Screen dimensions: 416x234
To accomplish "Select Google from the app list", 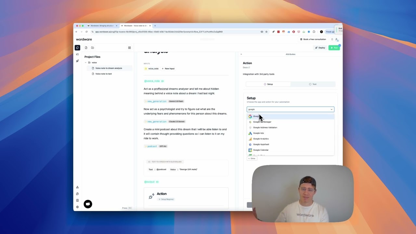I will tap(290, 116).
